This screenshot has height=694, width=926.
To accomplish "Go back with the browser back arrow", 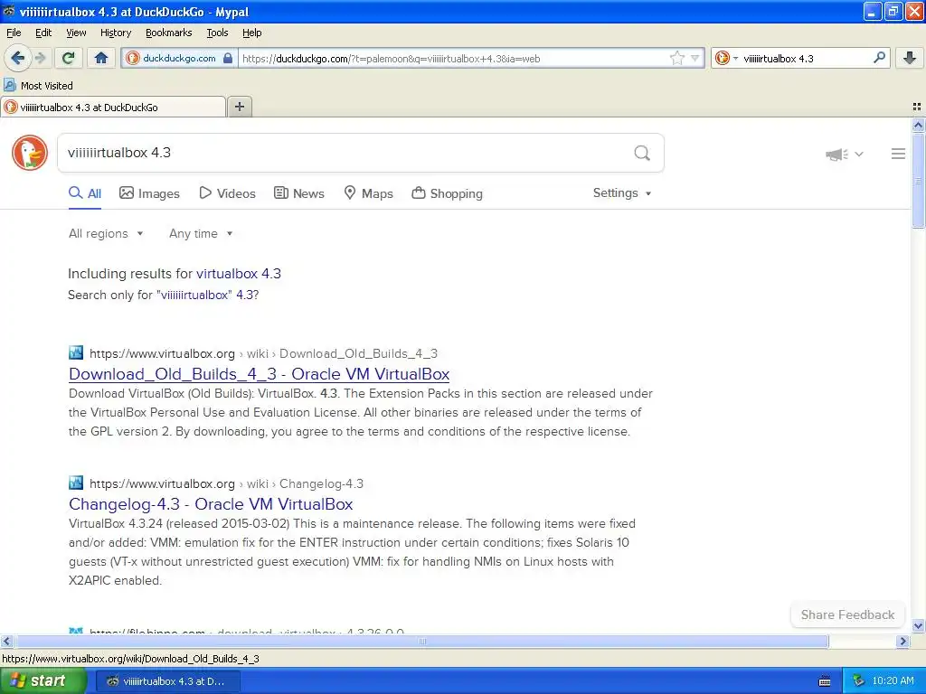I will [x=17, y=58].
